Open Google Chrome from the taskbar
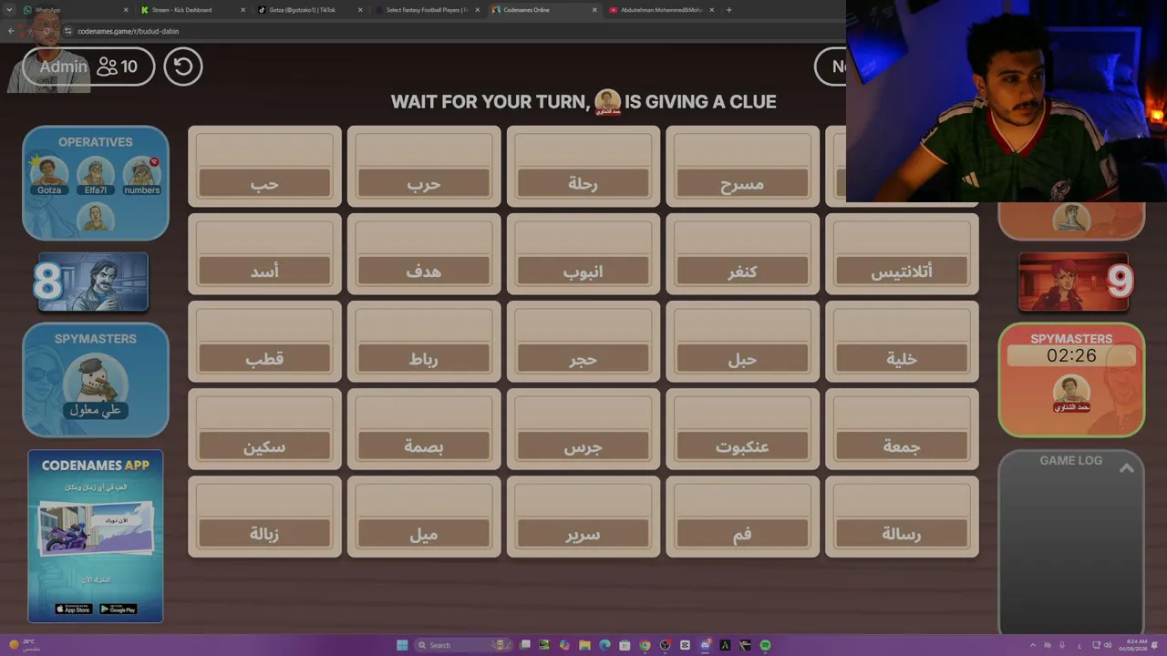1167x656 pixels. [x=645, y=645]
